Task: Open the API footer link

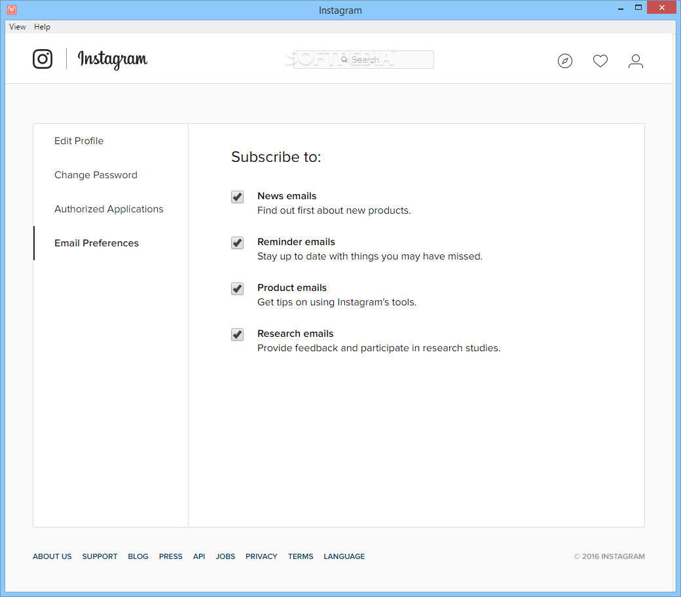Action: [x=199, y=556]
